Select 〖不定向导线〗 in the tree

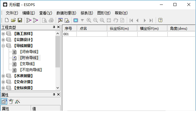point(31,70)
